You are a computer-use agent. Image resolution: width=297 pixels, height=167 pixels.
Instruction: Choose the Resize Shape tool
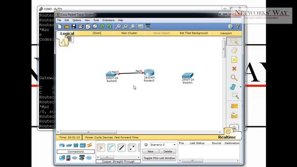235,96
